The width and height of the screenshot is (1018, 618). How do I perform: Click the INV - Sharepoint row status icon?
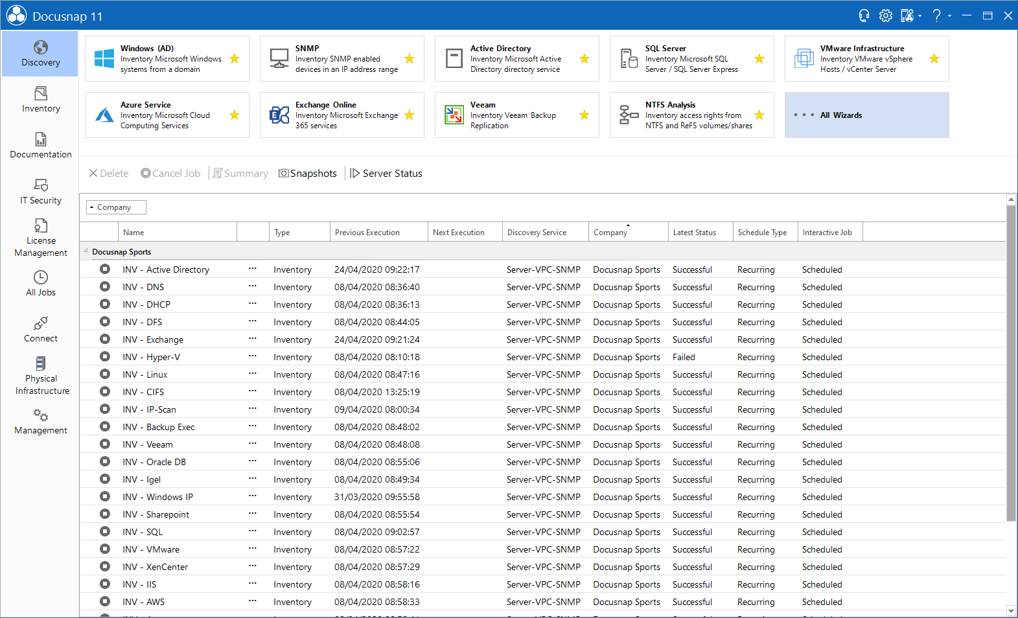click(105, 514)
